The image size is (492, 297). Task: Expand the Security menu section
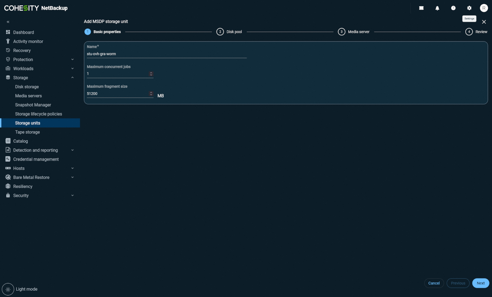[x=72, y=195]
